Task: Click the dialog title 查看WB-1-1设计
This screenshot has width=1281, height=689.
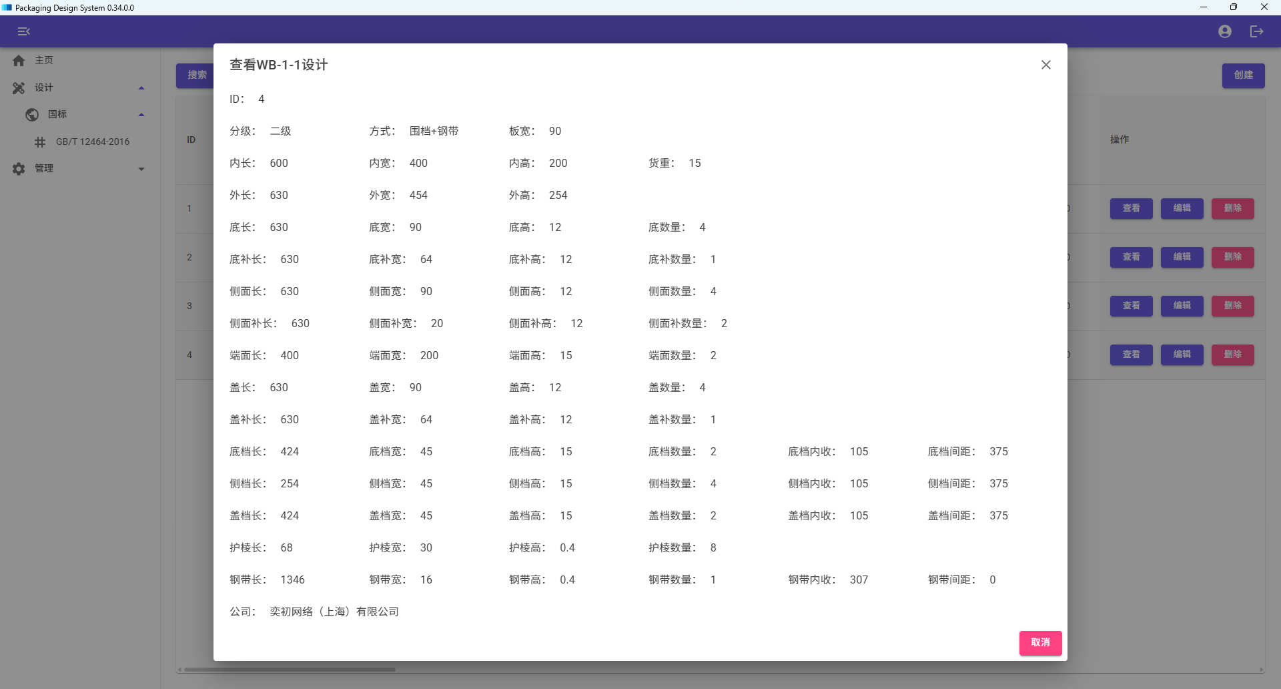Action: [x=279, y=65]
